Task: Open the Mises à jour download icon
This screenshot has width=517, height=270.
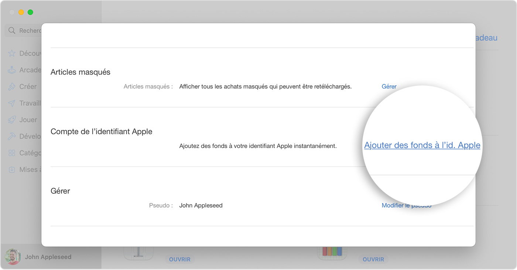Action: 12,169
